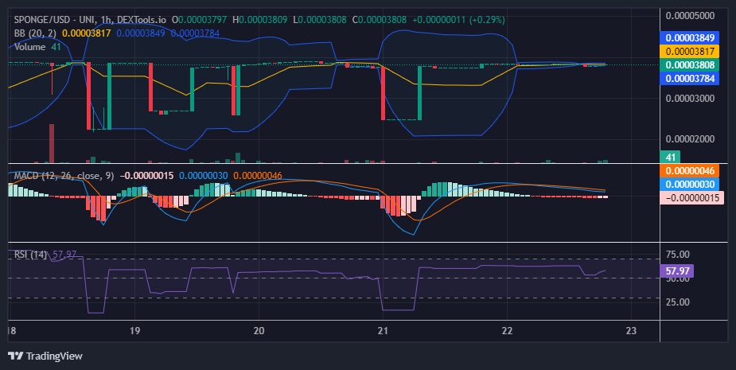The height and width of the screenshot is (370, 736).
Task: Click the MACD legend value −0.00000015
Action: pyautogui.click(x=147, y=176)
